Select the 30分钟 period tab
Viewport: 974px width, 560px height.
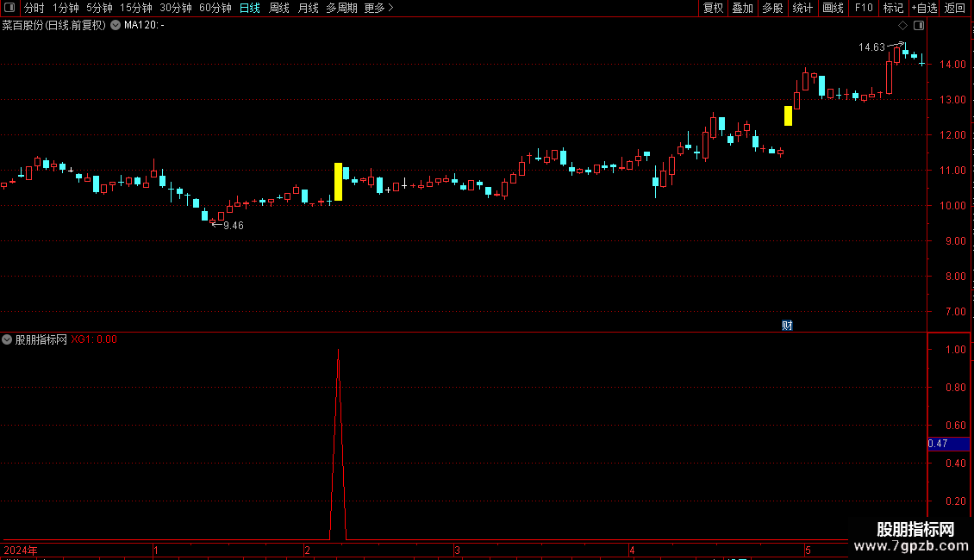176,8
